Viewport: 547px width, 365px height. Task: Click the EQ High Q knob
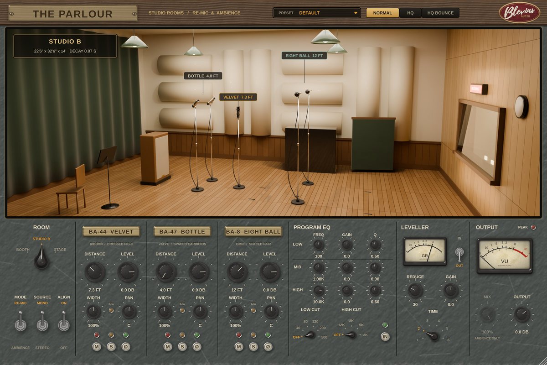375,290
